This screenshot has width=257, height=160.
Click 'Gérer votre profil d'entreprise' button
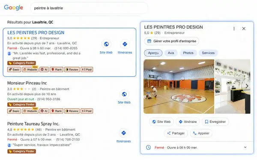coord(172,41)
